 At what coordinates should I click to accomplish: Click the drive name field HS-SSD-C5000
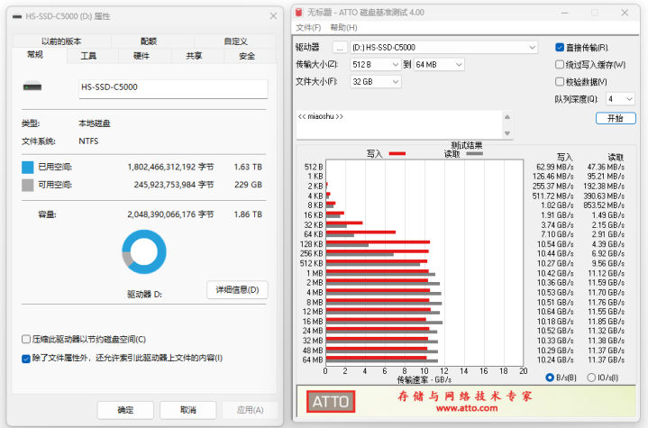click(173, 88)
